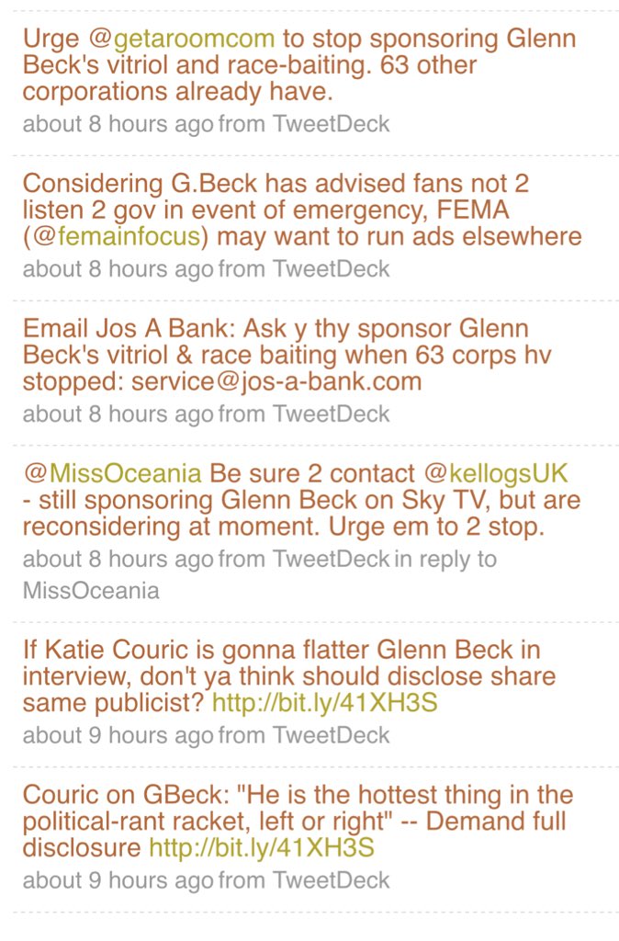
Task: Click TweetDeck link under "Couric on GBeck" tweet
Action: click(x=331, y=880)
